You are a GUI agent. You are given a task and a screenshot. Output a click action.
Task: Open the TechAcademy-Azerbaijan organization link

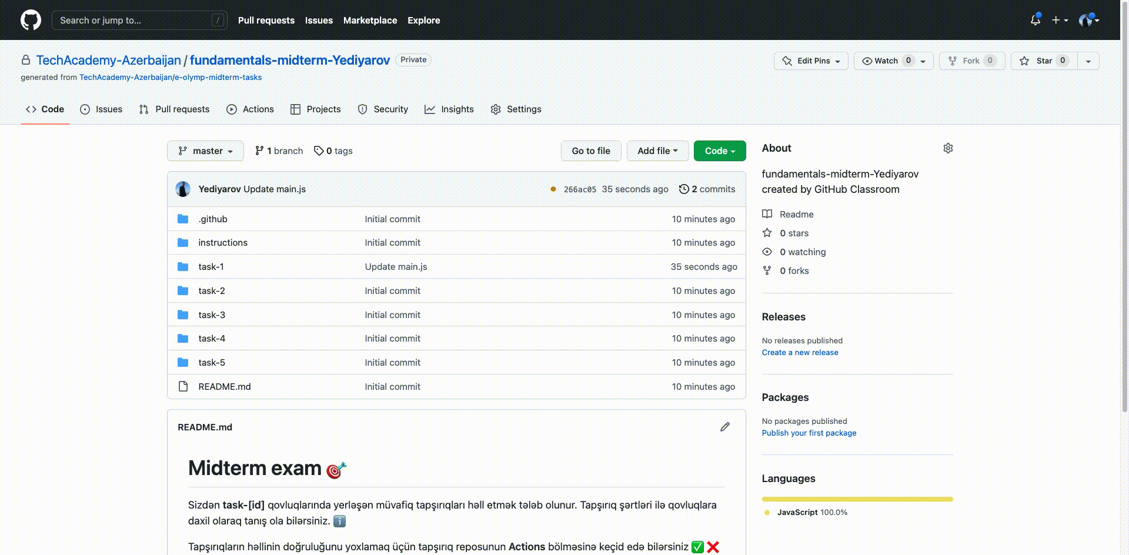point(109,60)
